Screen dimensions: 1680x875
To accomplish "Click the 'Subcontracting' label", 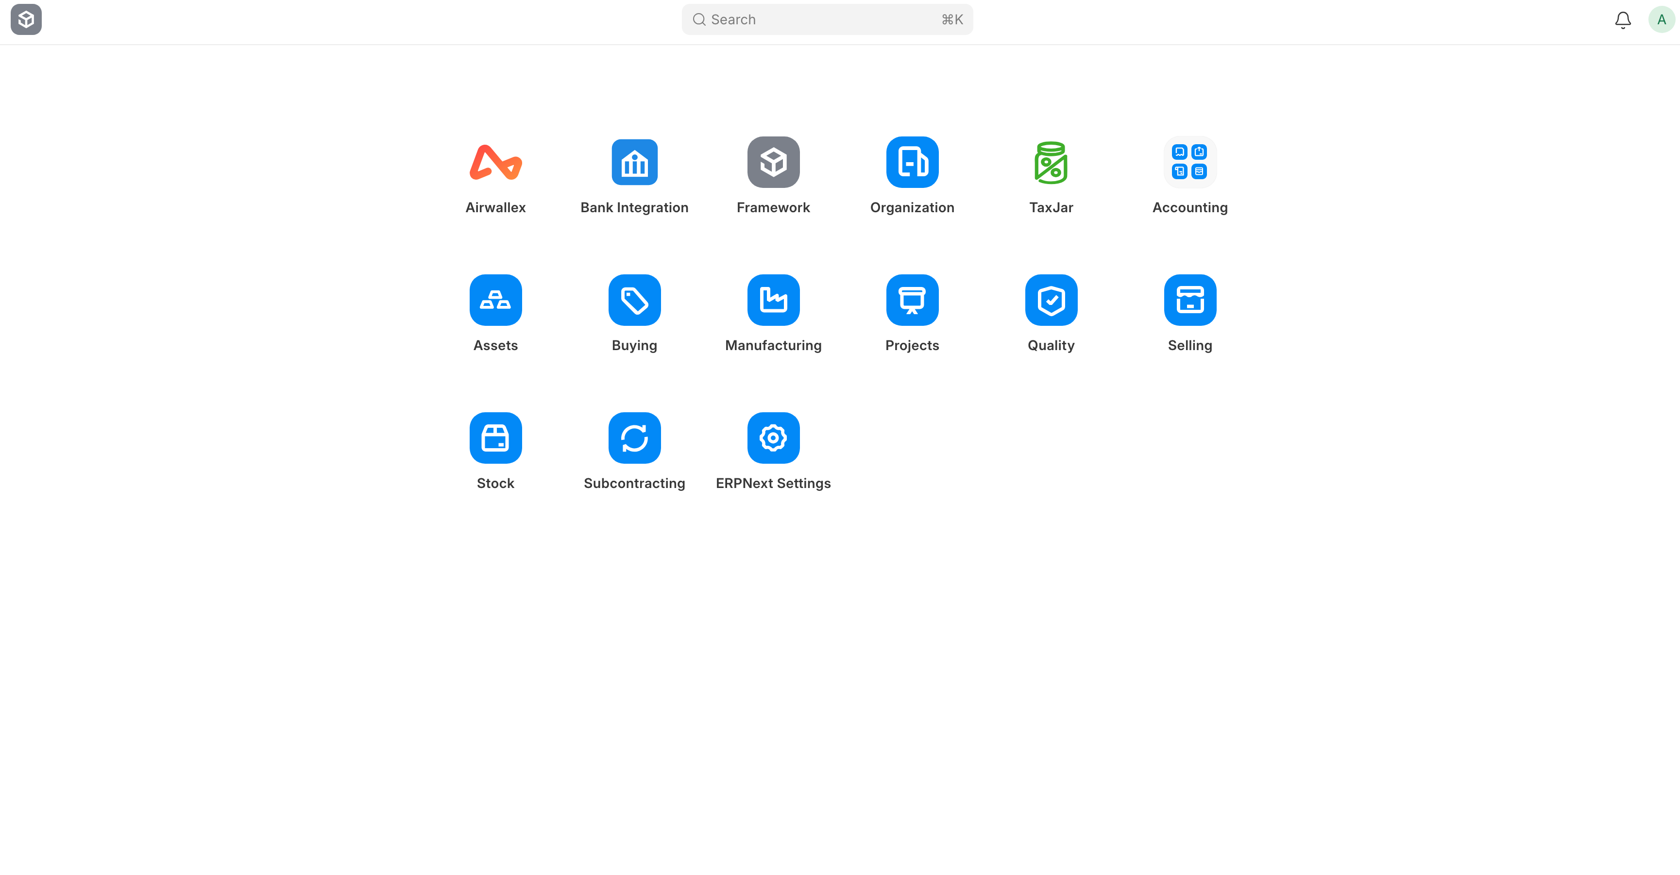I will point(635,483).
